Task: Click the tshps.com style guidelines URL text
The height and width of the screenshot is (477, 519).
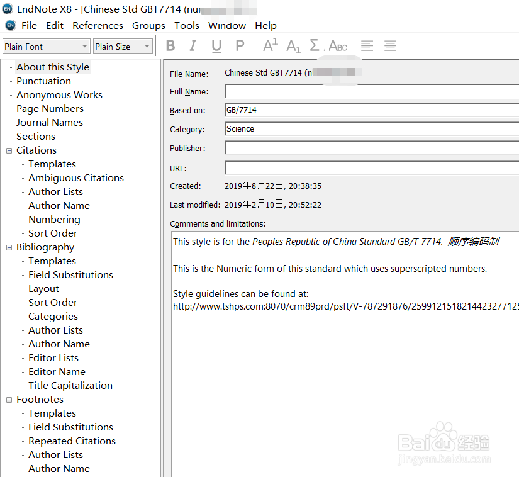Action: (346, 307)
